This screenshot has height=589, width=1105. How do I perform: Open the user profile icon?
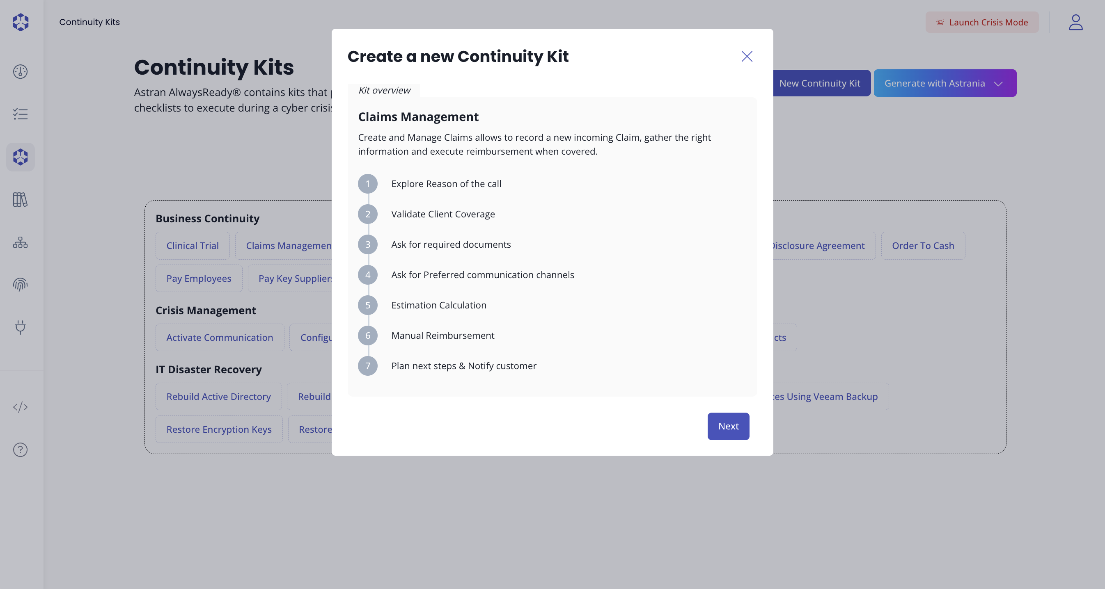point(1075,22)
